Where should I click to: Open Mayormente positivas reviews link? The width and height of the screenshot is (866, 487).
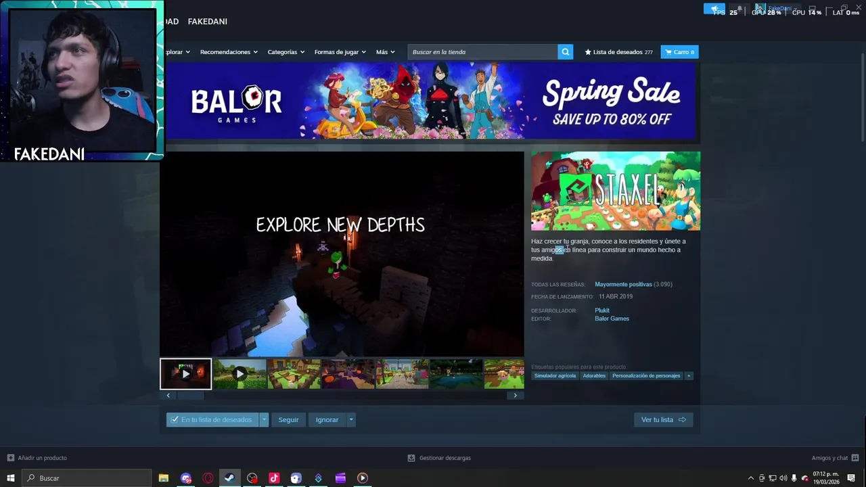[623, 285]
